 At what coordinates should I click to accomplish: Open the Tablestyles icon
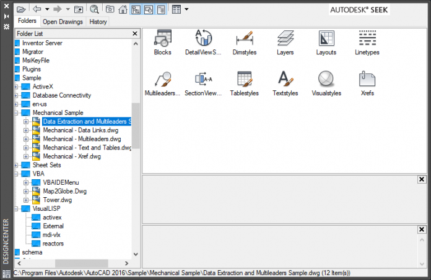coord(245,83)
